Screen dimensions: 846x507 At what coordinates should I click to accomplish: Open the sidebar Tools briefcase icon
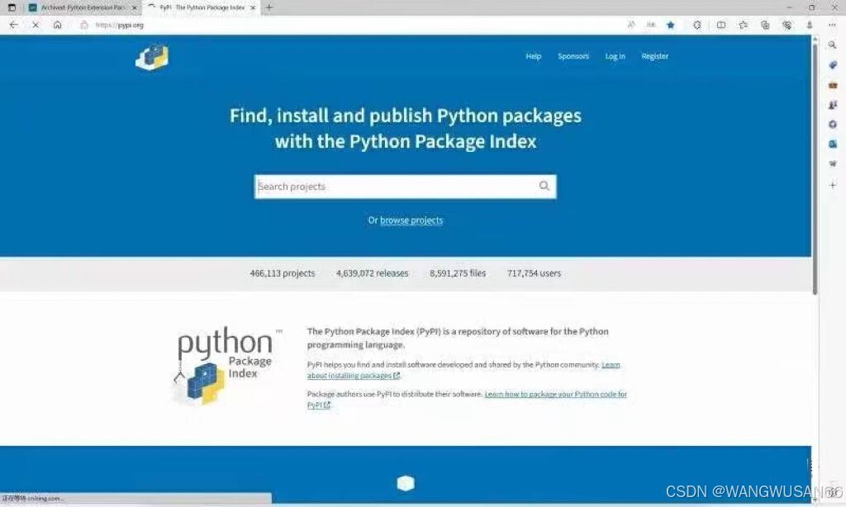[x=833, y=85]
